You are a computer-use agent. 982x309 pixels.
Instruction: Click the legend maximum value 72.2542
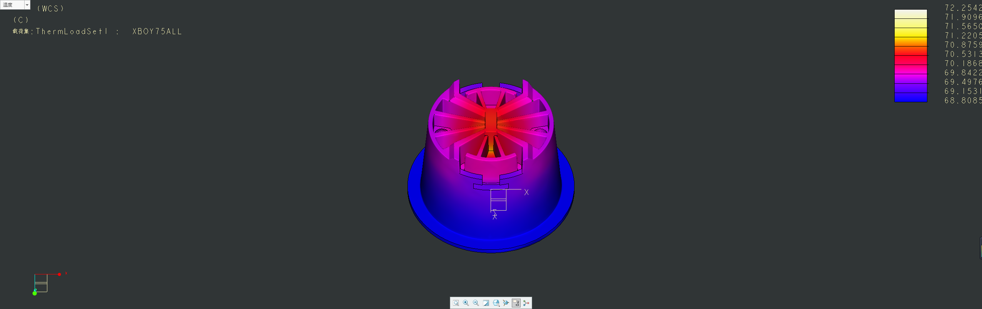(x=963, y=8)
